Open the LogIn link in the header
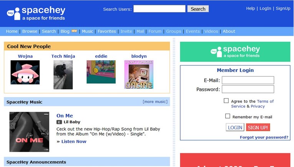 click(x=265, y=8)
